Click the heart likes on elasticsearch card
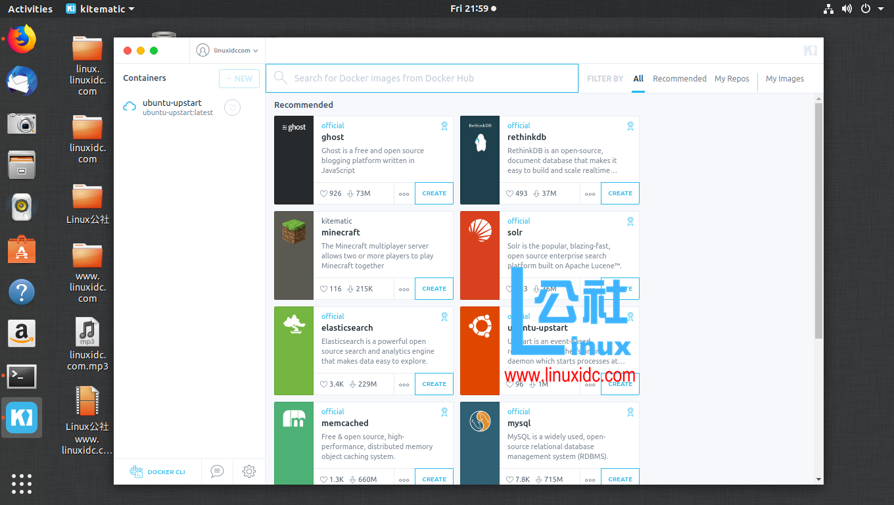Image resolution: width=894 pixels, height=505 pixels. click(332, 384)
